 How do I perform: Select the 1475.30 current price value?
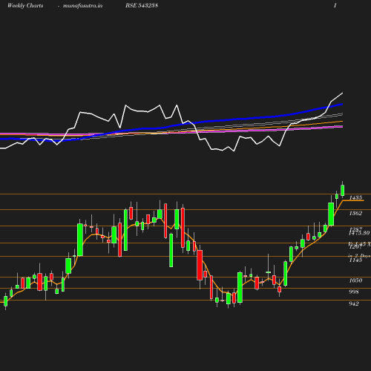click(359, 233)
